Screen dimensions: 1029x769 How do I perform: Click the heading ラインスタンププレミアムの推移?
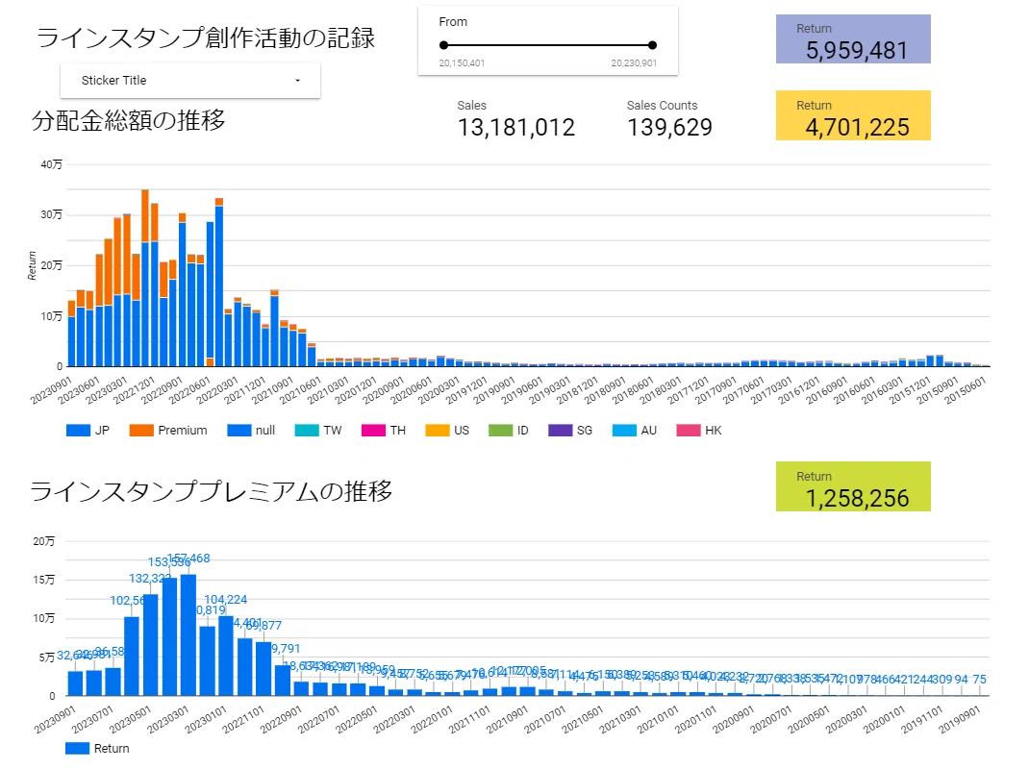pos(212,491)
